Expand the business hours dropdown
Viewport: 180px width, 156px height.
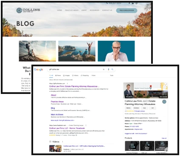[142, 124]
